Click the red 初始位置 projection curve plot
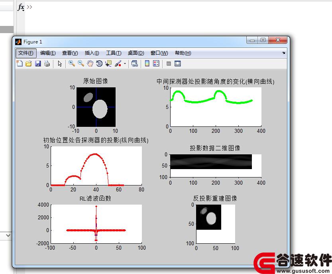The image size is (332, 274). (x=96, y=166)
